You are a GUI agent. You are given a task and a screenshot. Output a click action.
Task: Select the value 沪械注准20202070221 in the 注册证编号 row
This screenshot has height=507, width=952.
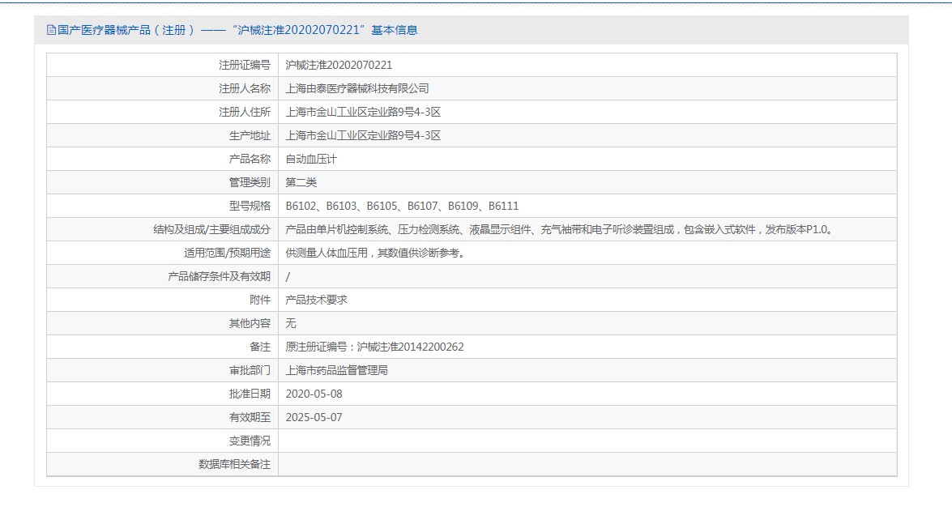tap(339, 65)
